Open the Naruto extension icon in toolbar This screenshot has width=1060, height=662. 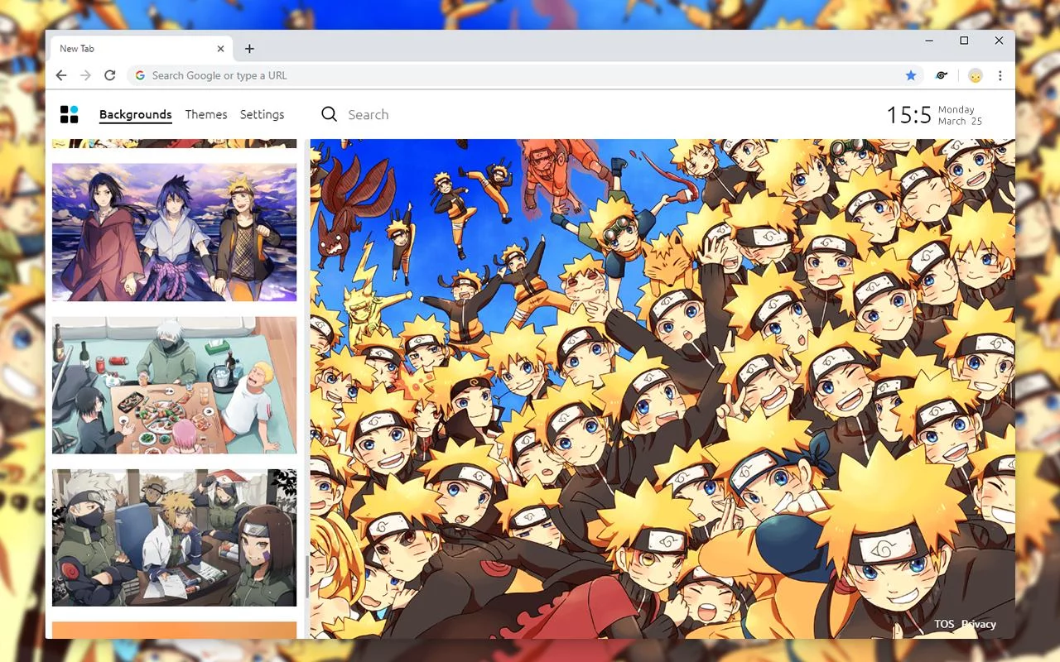coord(942,75)
